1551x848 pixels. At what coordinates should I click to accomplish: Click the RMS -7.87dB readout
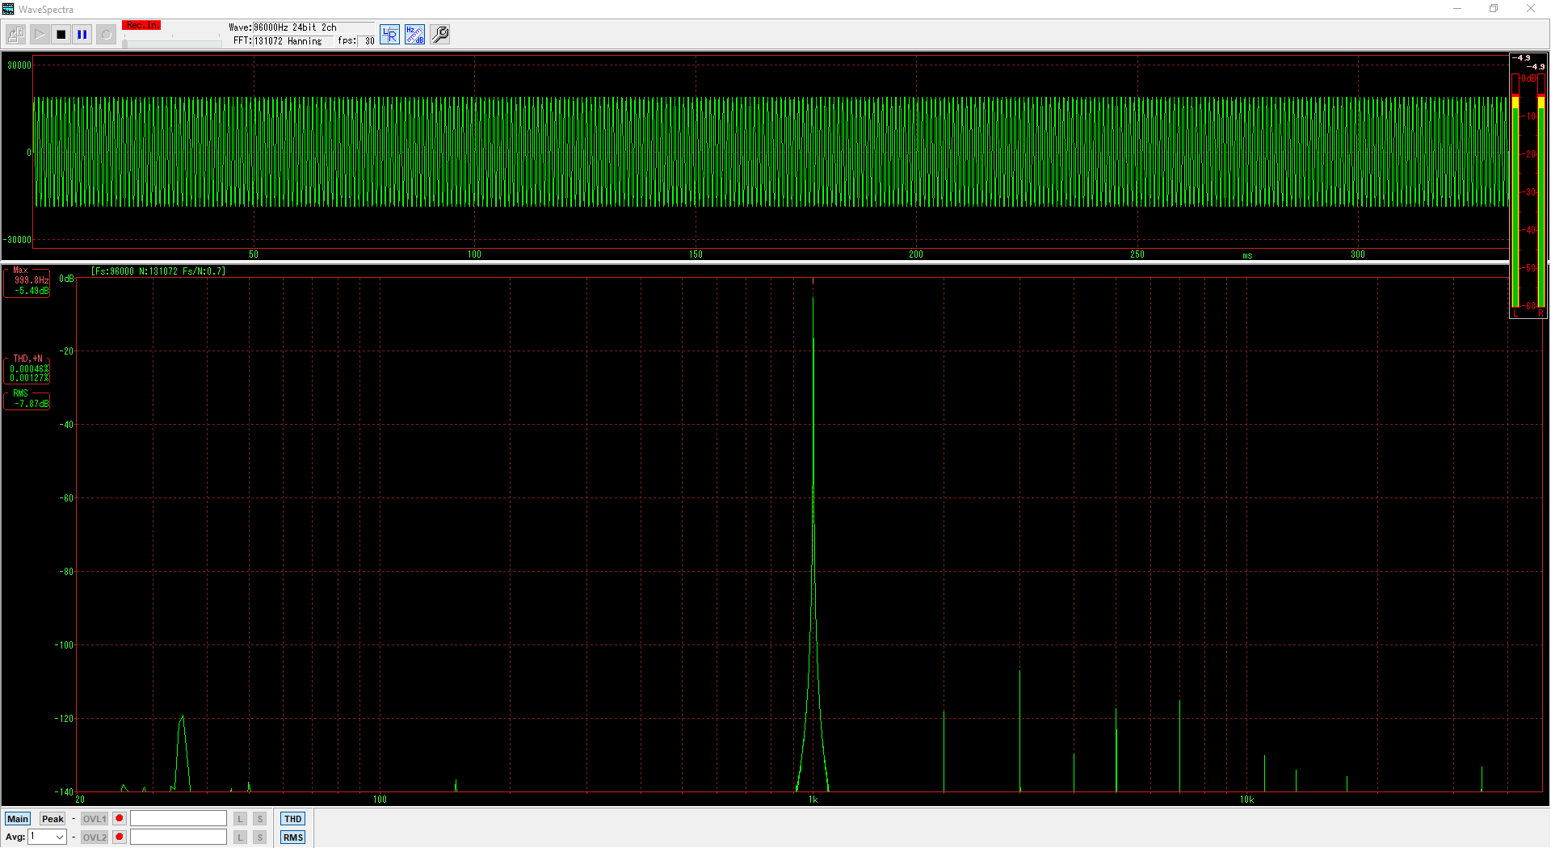tap(27, 400)
